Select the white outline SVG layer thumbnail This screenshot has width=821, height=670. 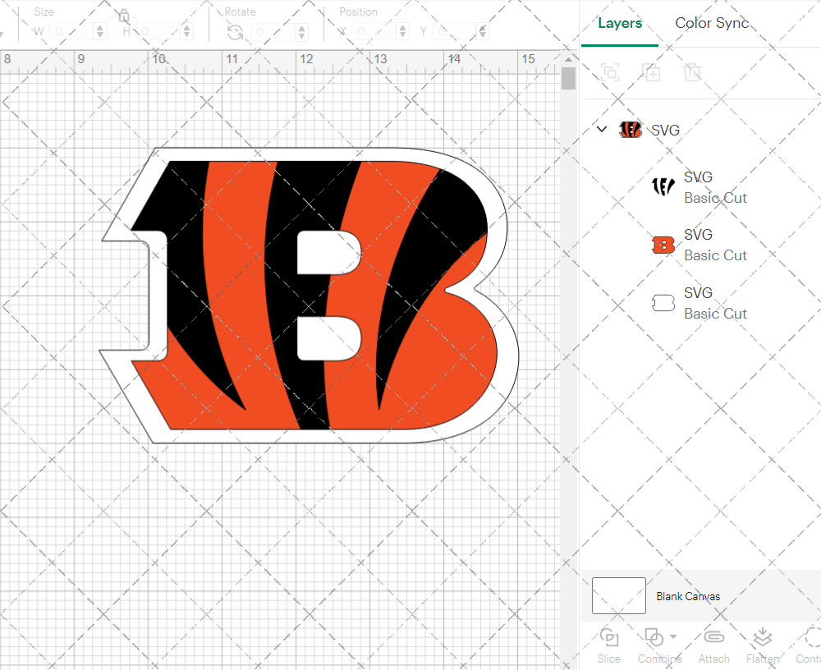click(x=663, y=303)
